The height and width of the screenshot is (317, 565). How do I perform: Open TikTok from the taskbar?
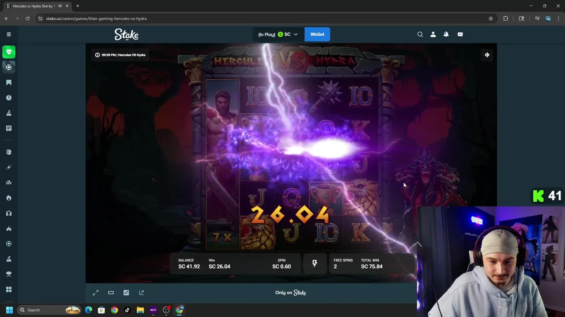(x=127, y=310)
